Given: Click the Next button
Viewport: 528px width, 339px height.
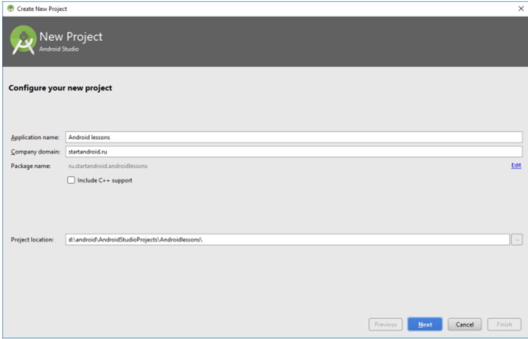Looking at the screenshot, I should 425,324.
